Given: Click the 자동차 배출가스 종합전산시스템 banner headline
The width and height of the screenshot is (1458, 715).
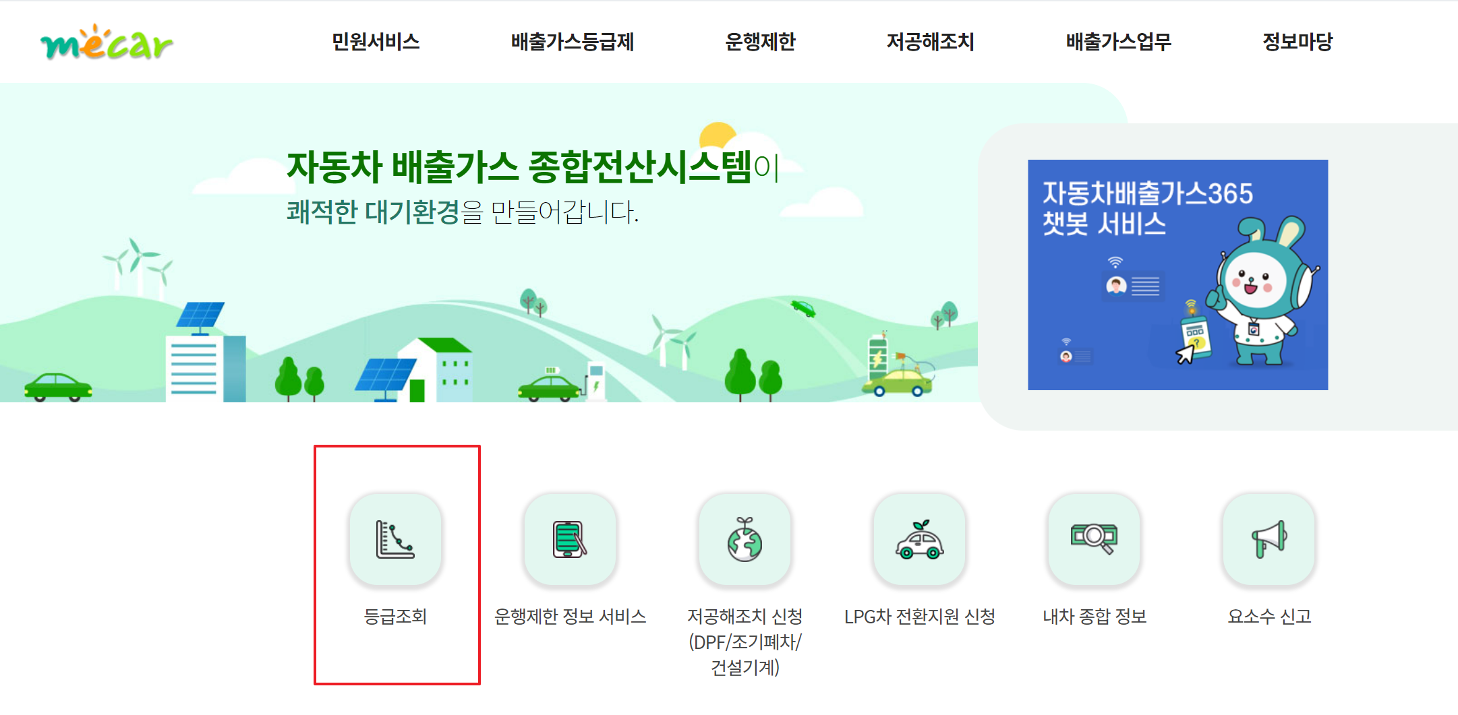Looking at the screenshot, I should pyautogui.click(x=519, y=166).
